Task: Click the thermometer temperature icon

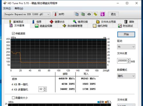Action: coord(55,14)
